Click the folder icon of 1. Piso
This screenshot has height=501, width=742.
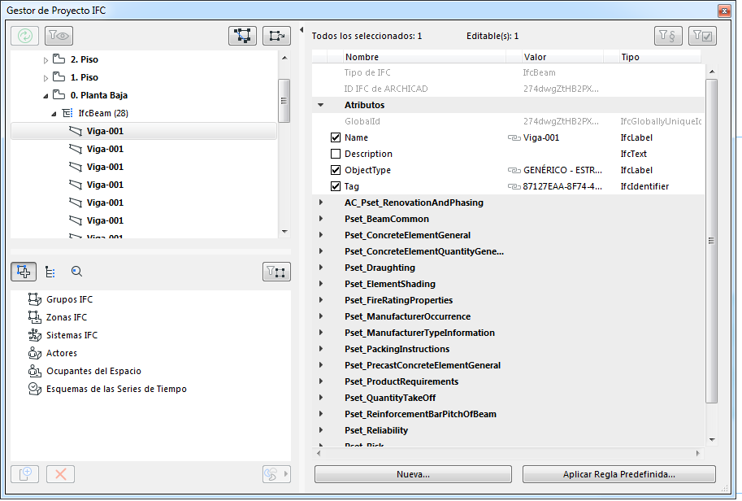point(59,77)
